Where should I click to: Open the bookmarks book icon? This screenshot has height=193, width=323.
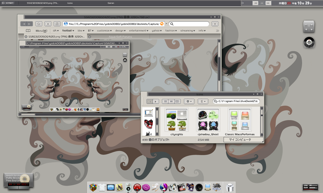pyautogui.click(x=28, y=31)
